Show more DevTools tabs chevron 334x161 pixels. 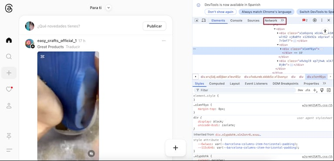[282, 20]
